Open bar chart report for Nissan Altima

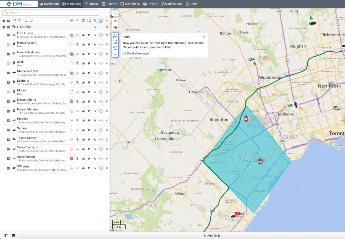pyautogui.click(x=83, y=102)
